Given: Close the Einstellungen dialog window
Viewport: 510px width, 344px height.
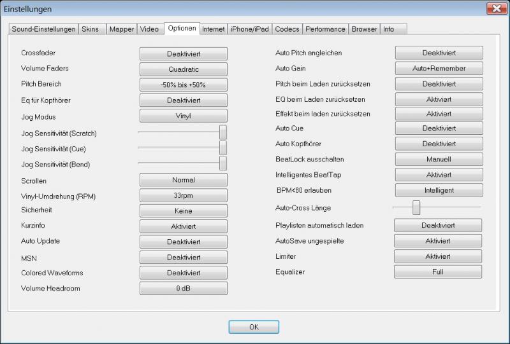Looking at the screenshot, I should click(x=495, y=9).
